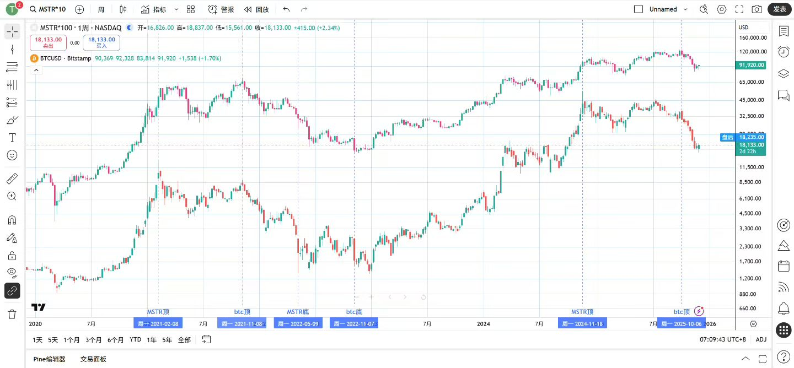Click the 发表 publish button
This screenshot has width=794, height=368.
point(780,9)
